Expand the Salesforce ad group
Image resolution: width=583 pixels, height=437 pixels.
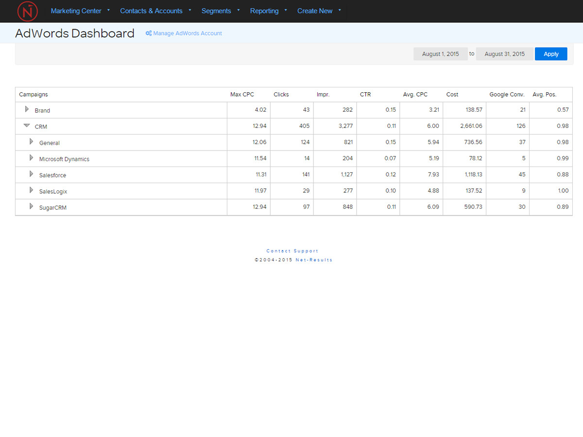pyautogui.click(x=31, y=174)
